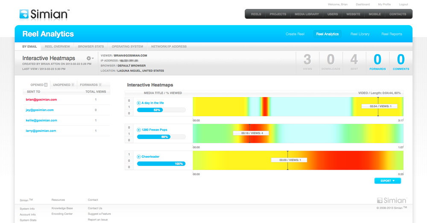Open the System Info footer link
The width and height of the screenshot is (427, 223).
coord(27,209)
